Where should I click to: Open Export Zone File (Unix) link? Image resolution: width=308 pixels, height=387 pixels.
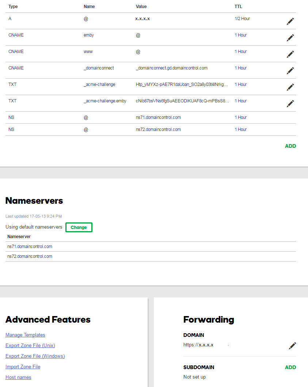(30, 345)
